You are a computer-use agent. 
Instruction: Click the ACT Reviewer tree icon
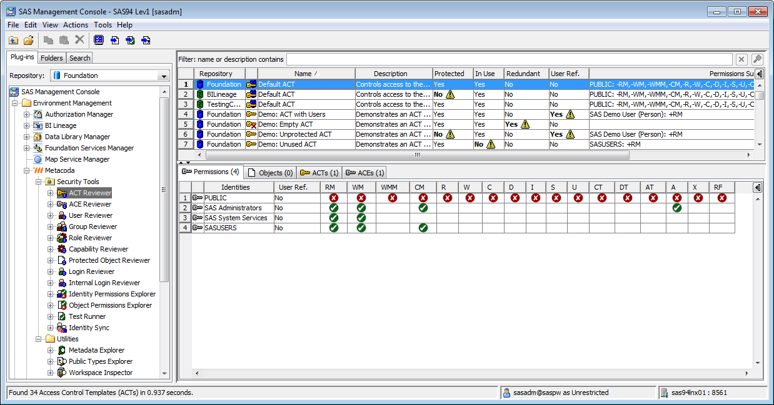(x=62, y=193)
